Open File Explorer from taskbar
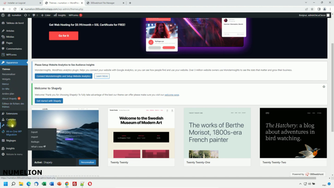Screen dimensions: 334x188 pyautogui.click(x=21, y=184)
